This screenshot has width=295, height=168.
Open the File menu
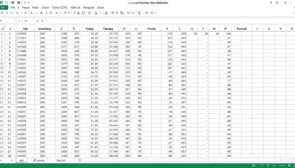pos(13,8)
